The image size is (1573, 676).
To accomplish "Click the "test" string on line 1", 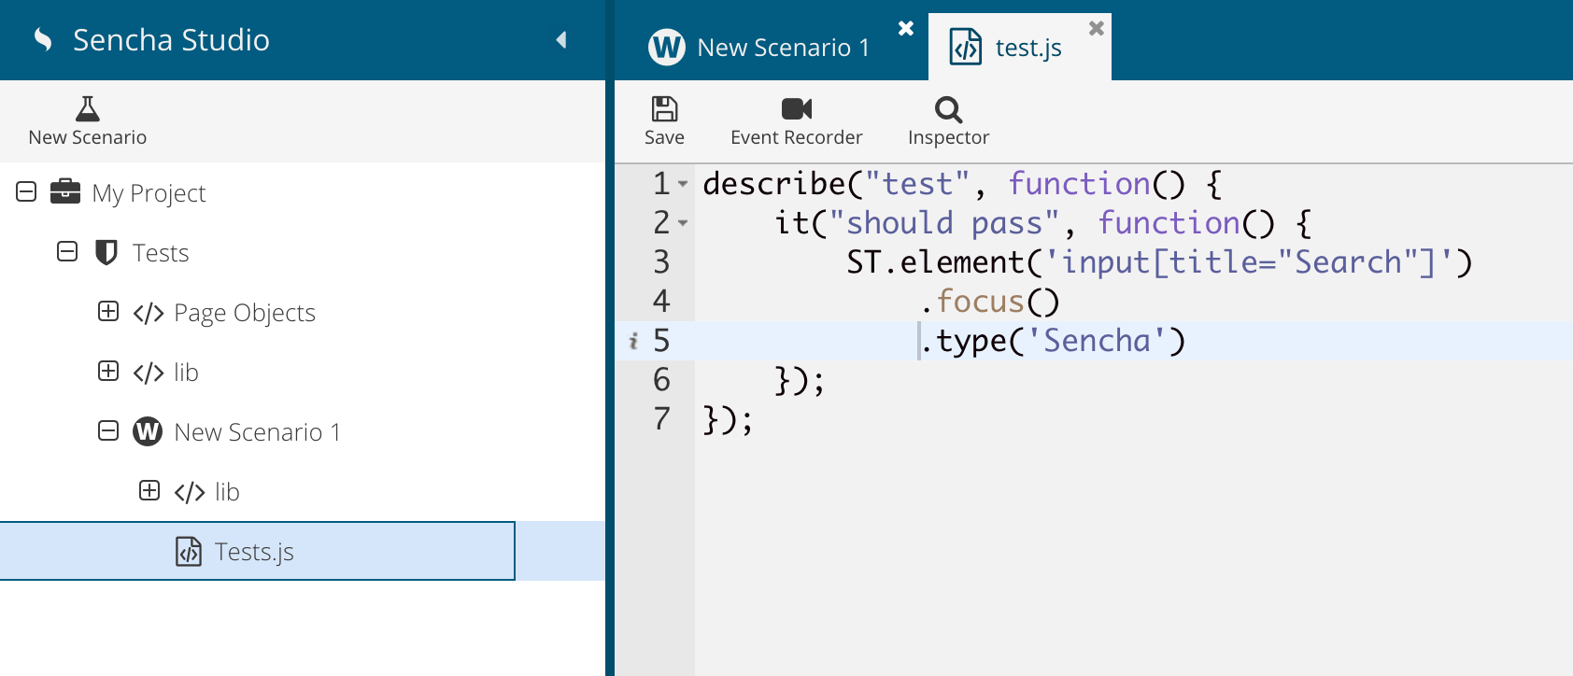I will click(x=917, y=184).
